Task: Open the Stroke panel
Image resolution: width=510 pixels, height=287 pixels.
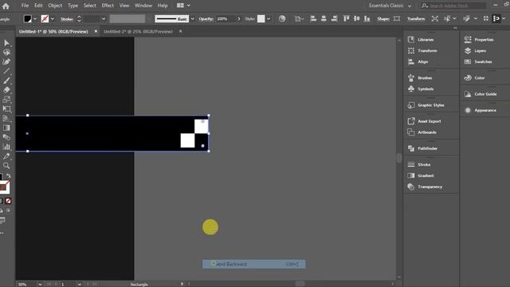Action: click(424, 165)
